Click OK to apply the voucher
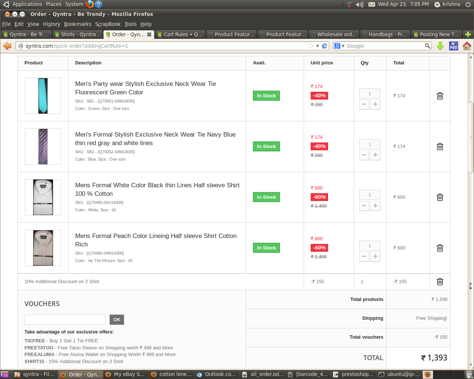The height and width of the screenshot is (379, 474). (x=117, y=319)
